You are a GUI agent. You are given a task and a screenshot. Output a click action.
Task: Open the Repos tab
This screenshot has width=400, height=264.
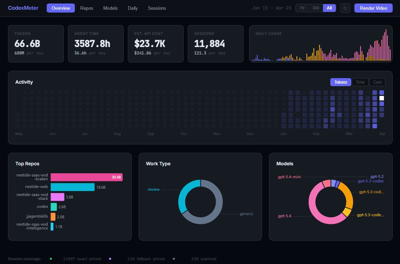86,8
